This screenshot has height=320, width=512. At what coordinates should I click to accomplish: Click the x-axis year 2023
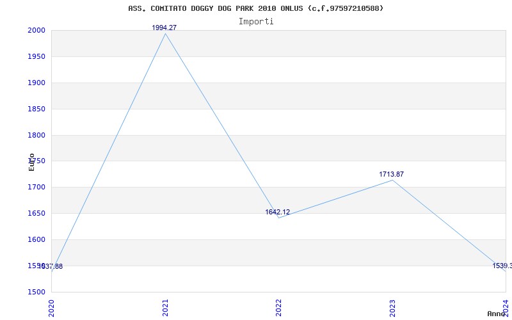pos(392,308)
